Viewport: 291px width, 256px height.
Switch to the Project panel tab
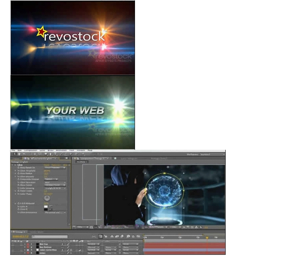[x=16, y=158]
